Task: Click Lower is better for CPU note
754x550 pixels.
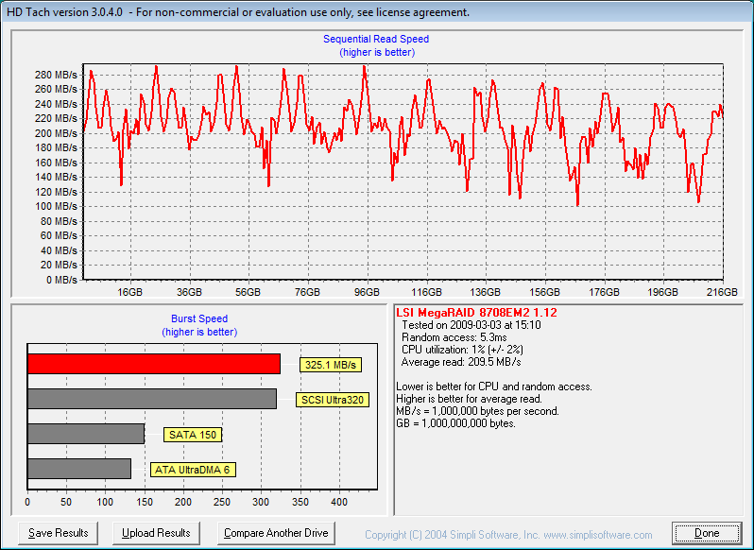Action: tap(494, 387)
